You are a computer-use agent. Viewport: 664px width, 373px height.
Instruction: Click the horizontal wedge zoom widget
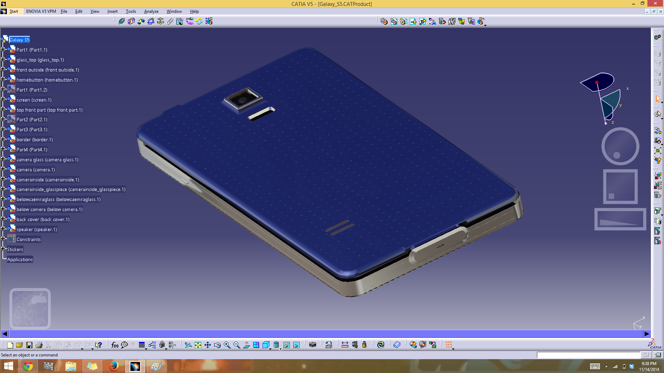point(620,219)
